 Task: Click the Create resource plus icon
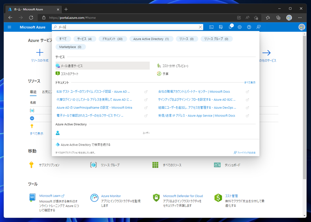(x=40, y=52)
